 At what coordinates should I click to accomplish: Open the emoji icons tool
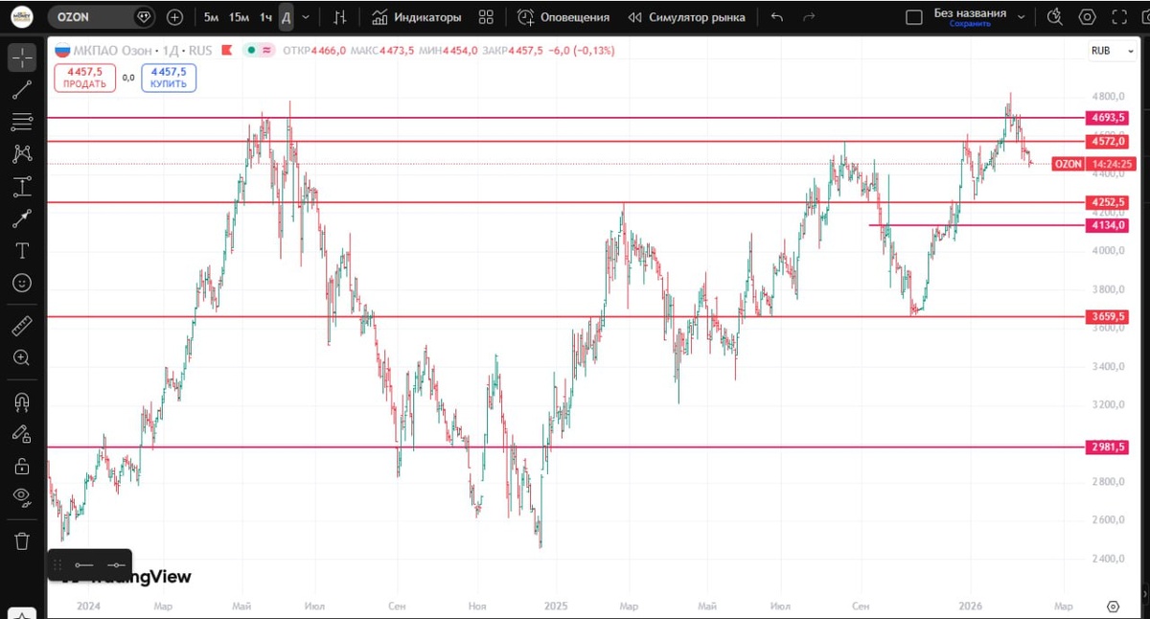(x=22, y=283)
